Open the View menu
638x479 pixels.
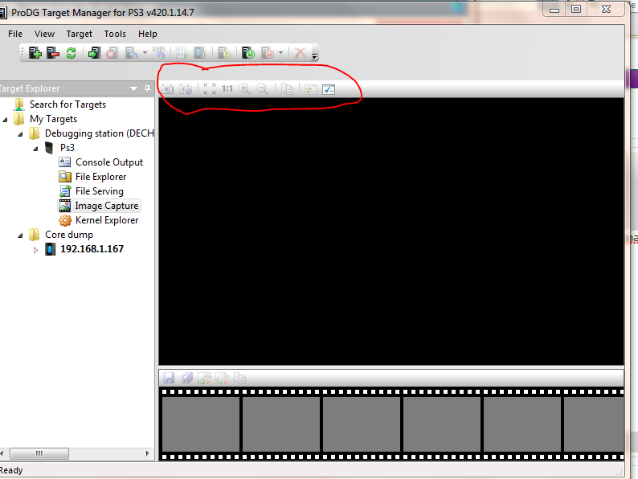(x=44, y=34)
